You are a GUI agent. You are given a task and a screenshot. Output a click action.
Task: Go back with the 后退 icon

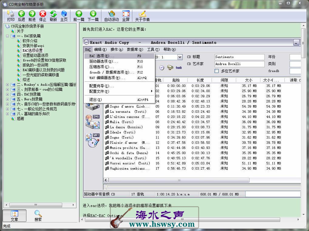(22, 16)
